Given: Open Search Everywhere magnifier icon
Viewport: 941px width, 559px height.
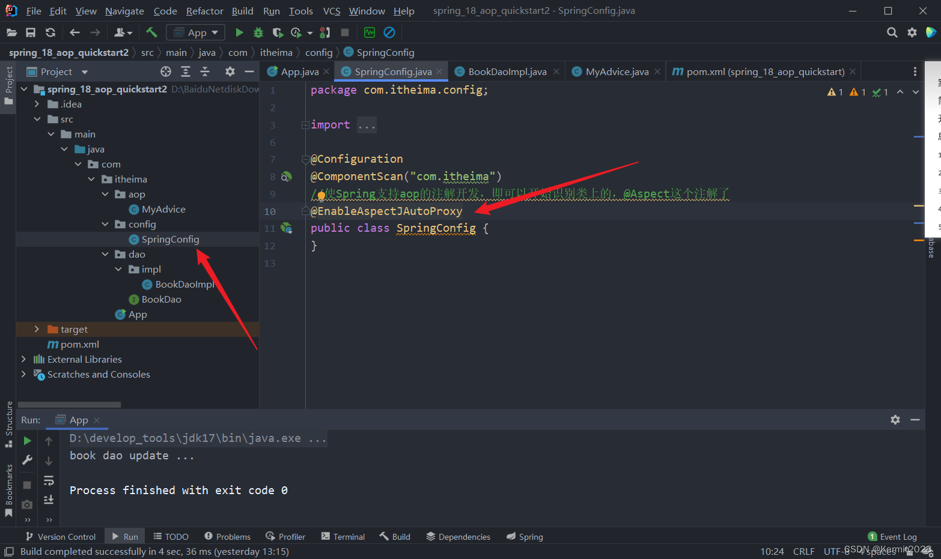Looking at the screenshot, I should (892, 32).
